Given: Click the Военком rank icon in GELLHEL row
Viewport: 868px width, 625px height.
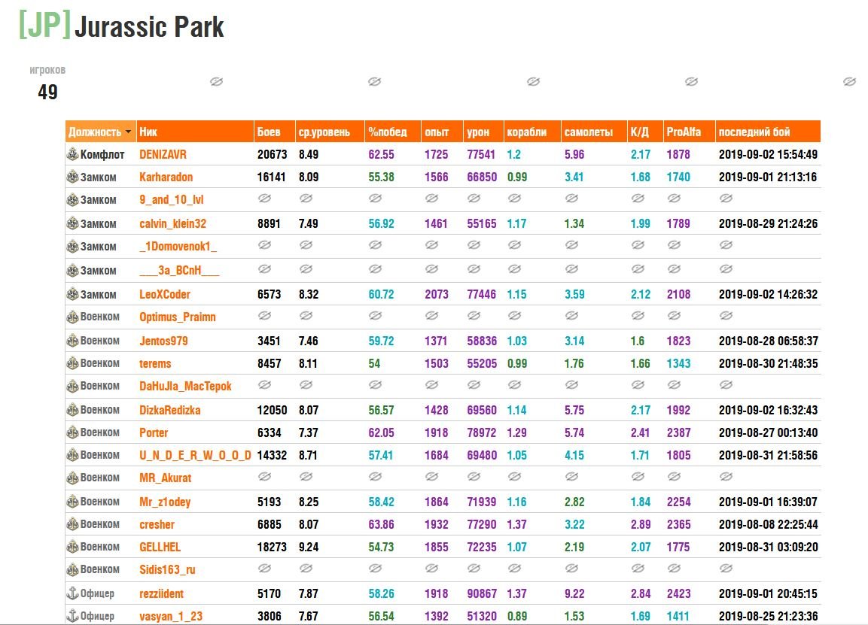Looking at the screenshot, I should (72, 547).
